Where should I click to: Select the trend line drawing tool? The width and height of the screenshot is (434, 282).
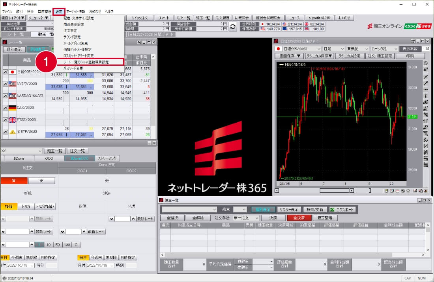426,77
